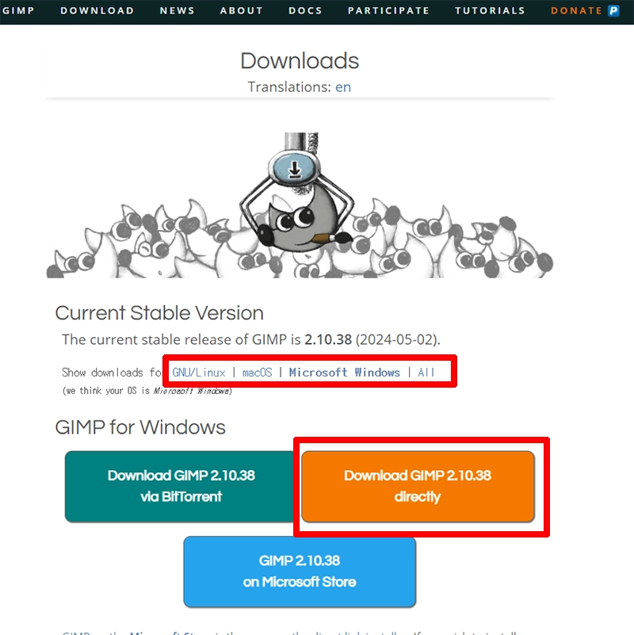Image resolution: width=634 pixels, height=635 pixels.
Task: Open the DOWNLOAD menu item
Action: point(97,10)
